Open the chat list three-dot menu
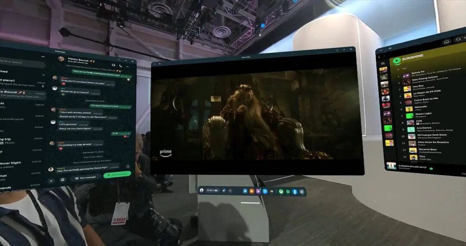 pos(43,56)
